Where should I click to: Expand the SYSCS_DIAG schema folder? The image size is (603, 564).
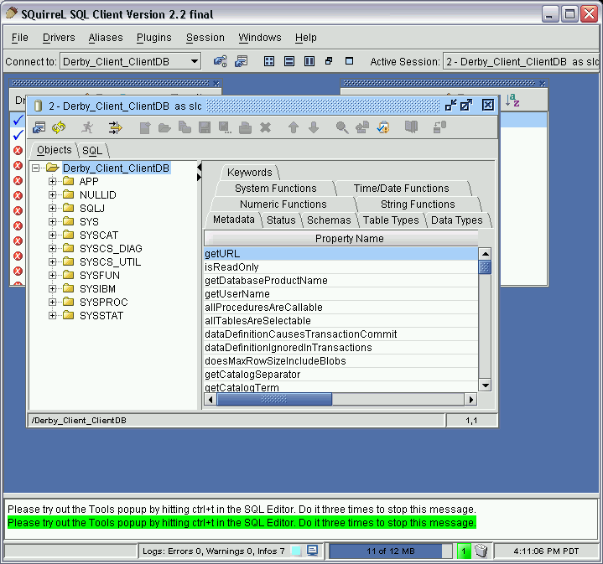tap(53, 249)
